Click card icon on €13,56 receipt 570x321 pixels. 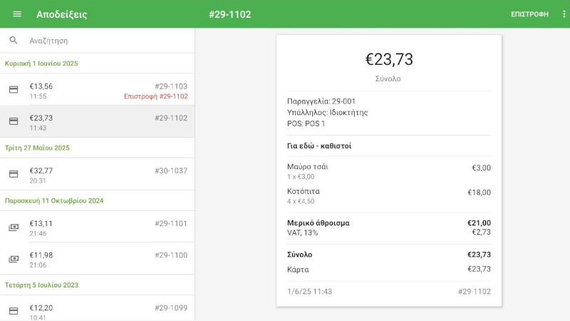[x=14, y=90]
